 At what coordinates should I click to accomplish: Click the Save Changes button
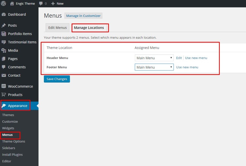coord(57,79)
